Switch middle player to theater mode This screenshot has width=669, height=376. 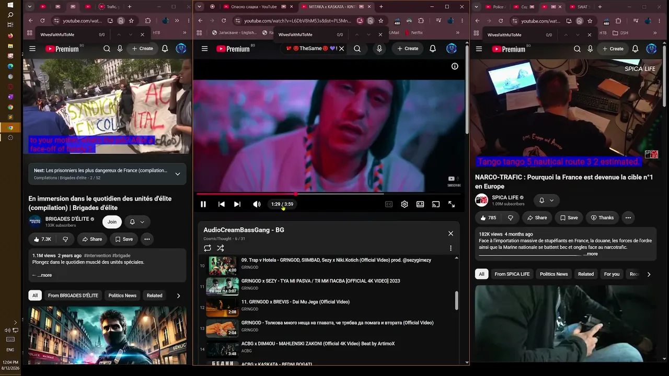420,204
